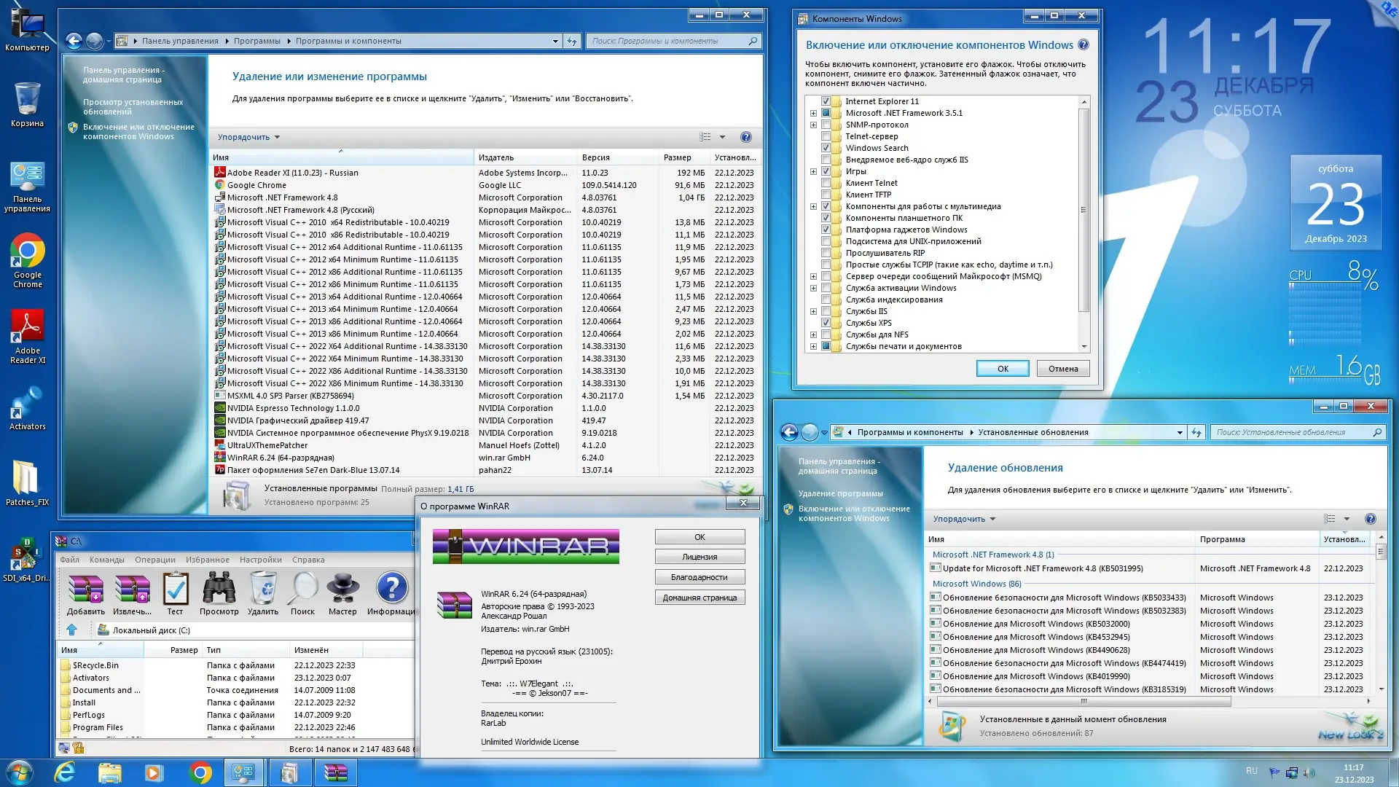Open the Упорядочить dropdown in Programs window

(x=248, y=137)
